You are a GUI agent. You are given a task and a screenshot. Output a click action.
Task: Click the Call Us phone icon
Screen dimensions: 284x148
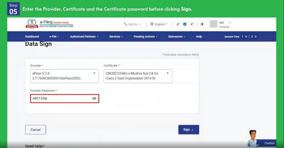(x=126, y=24)
